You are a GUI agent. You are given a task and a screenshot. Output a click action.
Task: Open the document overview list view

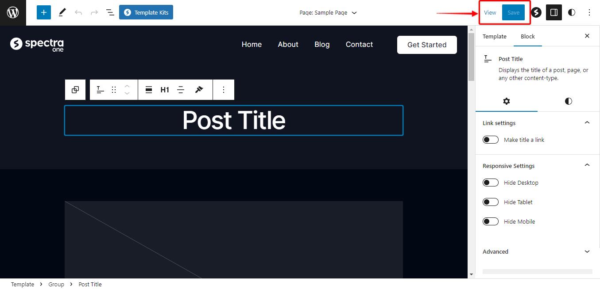click(110, 12)
